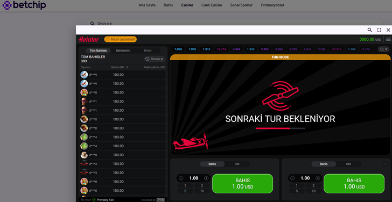Close the Aviator game popup
Screen dimensions: 392x202
coord(388,30)
